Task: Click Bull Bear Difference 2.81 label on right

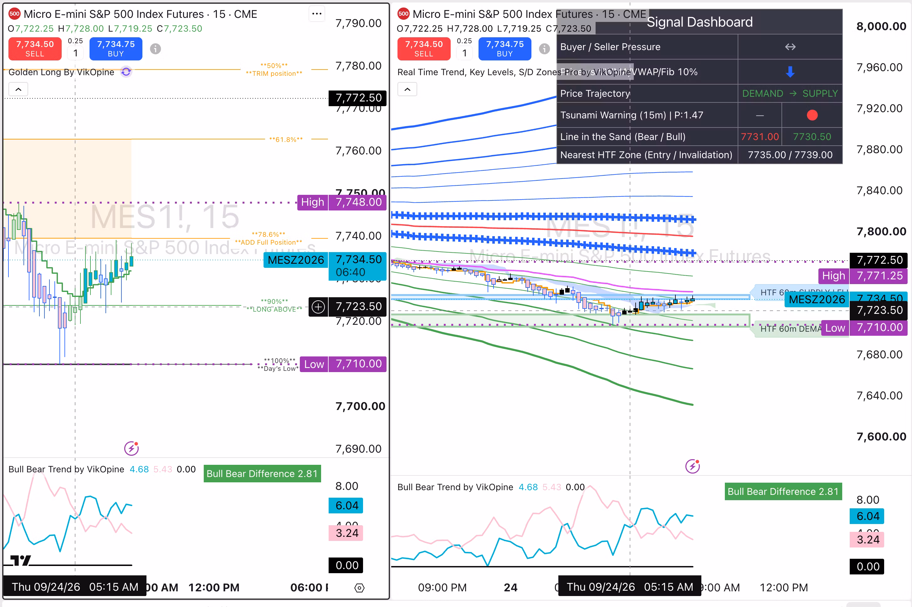Action: click(783, 491)
